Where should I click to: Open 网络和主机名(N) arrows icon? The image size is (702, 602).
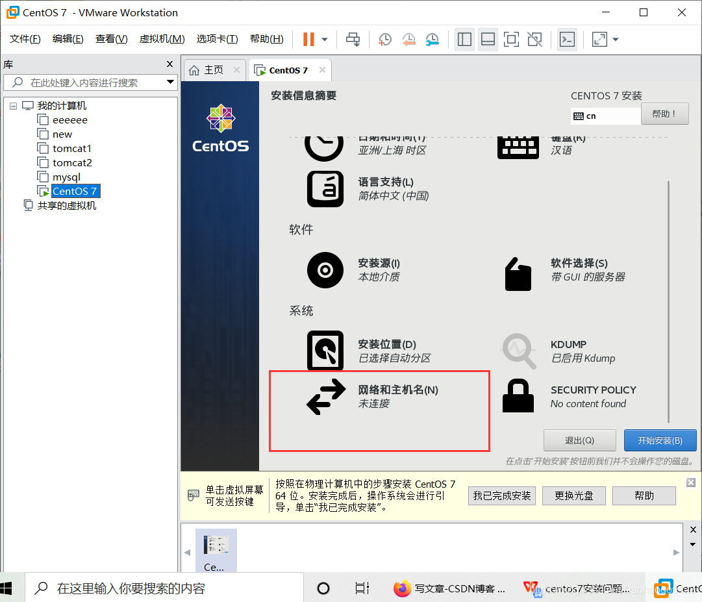click(327, 397)
